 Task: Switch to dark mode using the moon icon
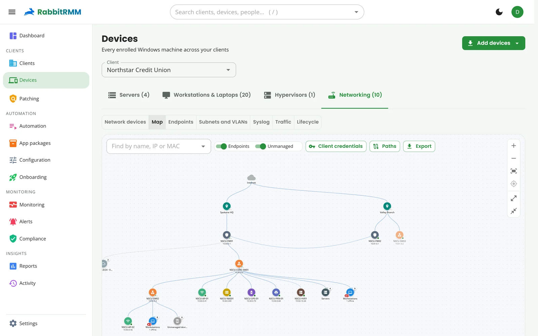(499, 12)
